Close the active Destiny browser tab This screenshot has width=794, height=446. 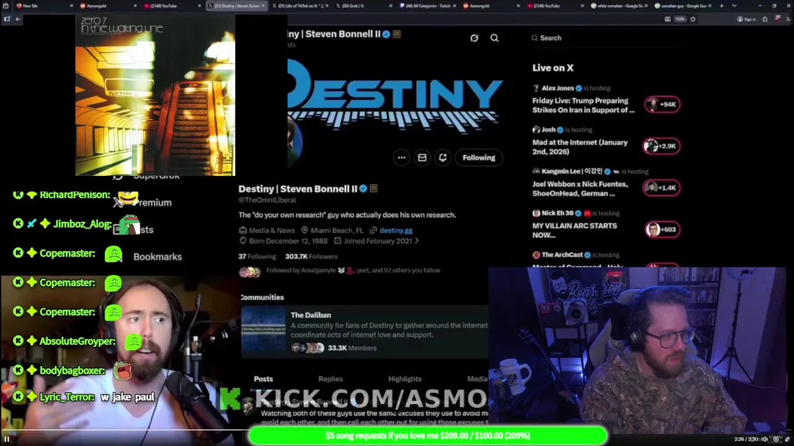263,6
